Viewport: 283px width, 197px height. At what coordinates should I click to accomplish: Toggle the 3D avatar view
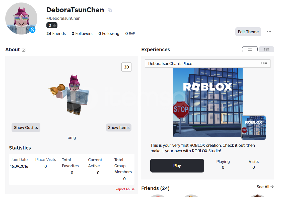tap(126, 67)
